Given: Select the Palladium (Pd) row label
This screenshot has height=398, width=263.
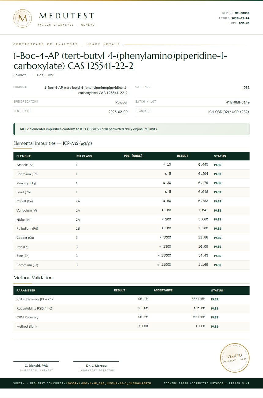Looking at the screenshot, I should [27, 229].
